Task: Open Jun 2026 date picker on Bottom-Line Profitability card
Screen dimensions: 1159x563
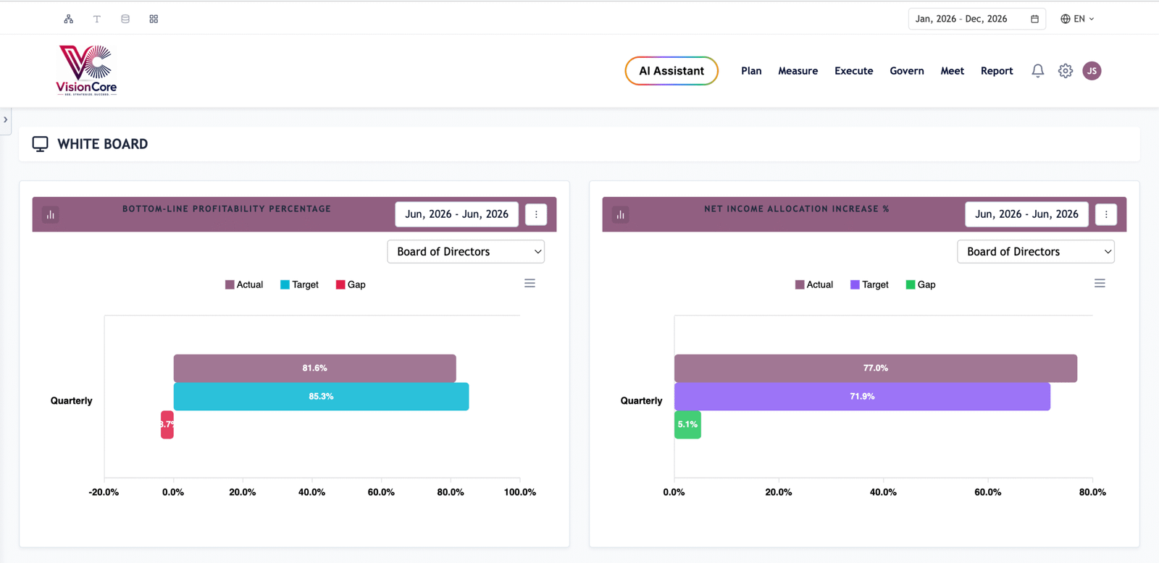Action: click(456, 214)
